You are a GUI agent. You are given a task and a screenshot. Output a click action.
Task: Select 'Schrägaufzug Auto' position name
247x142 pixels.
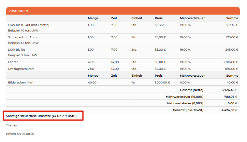point(22,37)
